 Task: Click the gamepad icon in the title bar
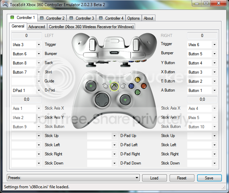click(5, 5)
